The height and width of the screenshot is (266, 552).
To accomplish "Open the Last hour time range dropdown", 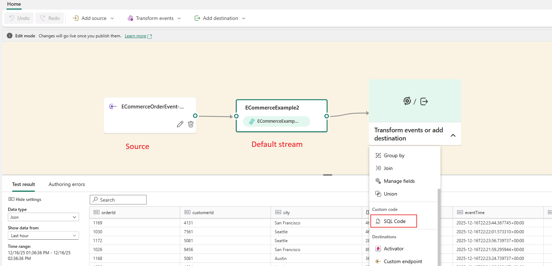I will point(43,235).
